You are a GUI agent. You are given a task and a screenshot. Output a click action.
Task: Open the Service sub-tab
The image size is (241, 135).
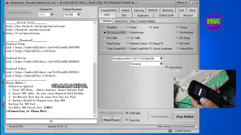click(x=107, y=21)
